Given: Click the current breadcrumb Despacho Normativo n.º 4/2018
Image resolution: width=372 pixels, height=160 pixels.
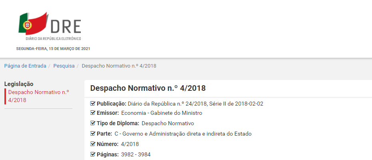Looking at the screenshot, I should [119, 66].
